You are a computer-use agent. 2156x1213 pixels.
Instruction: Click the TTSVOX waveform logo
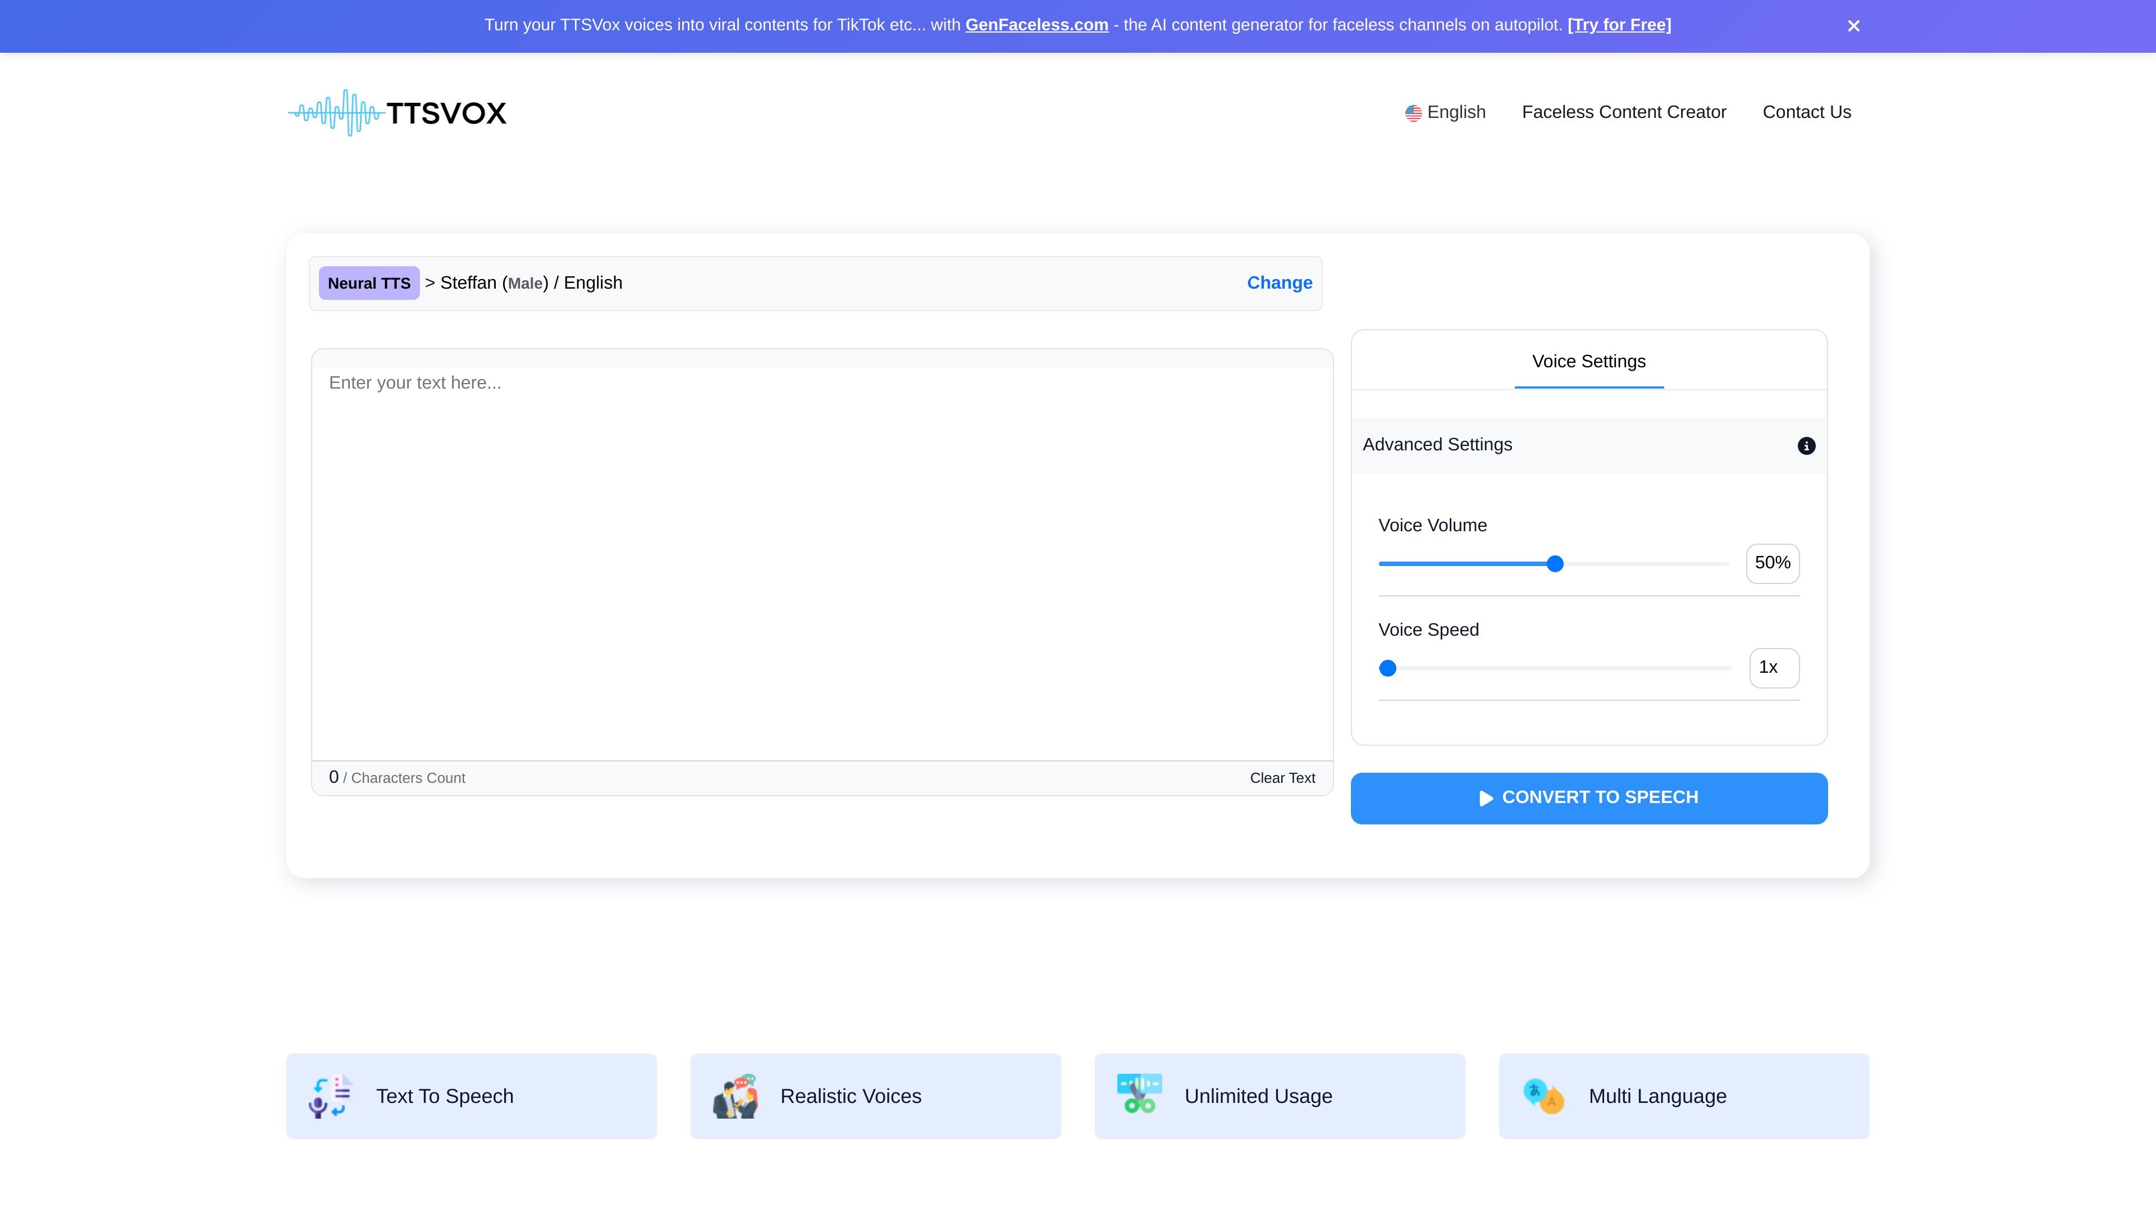coord(398,112)
